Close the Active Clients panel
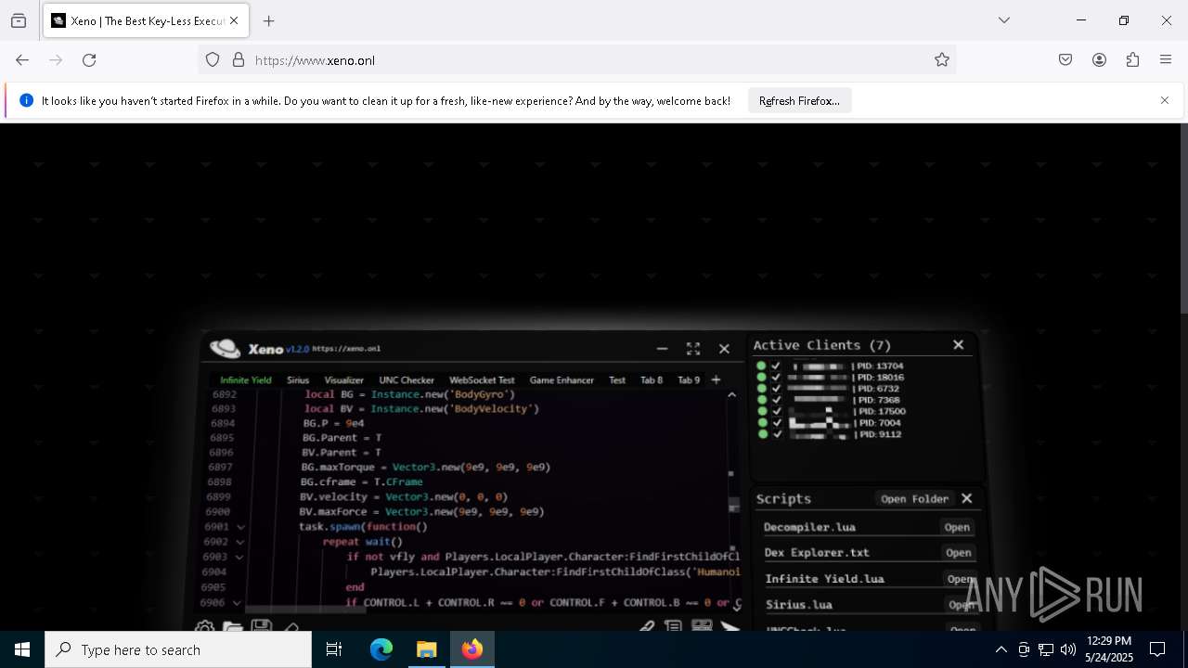The width and height of the screenshot is (1188, 668). 959,344
